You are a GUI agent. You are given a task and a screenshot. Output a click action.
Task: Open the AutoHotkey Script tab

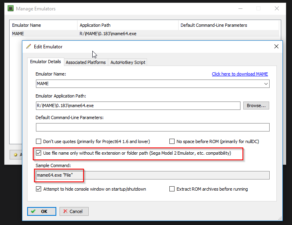point(128,62)
